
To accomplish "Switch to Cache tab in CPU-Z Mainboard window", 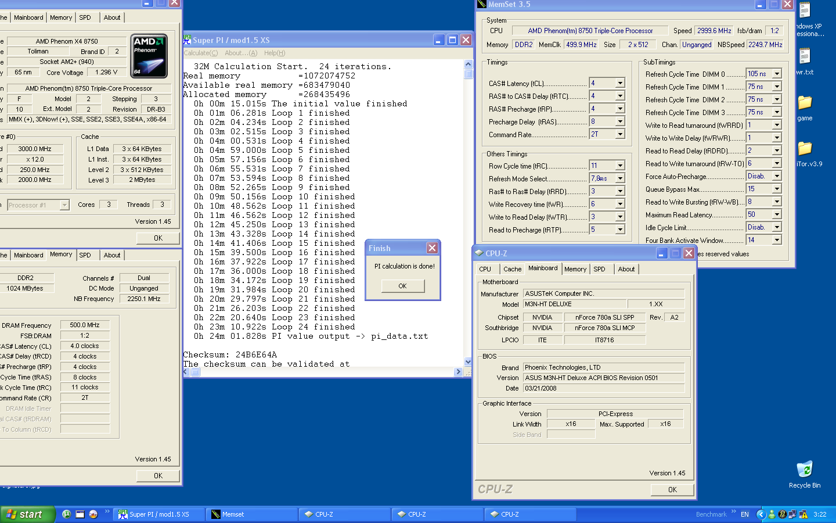I will (x=512, y=269).
